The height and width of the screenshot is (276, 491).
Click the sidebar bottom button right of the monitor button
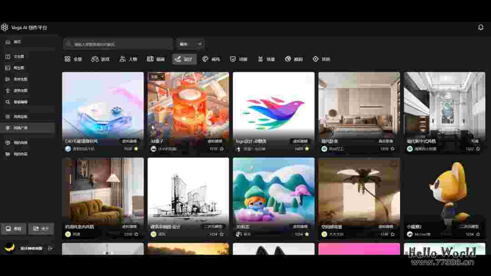(x=41, y=229)
